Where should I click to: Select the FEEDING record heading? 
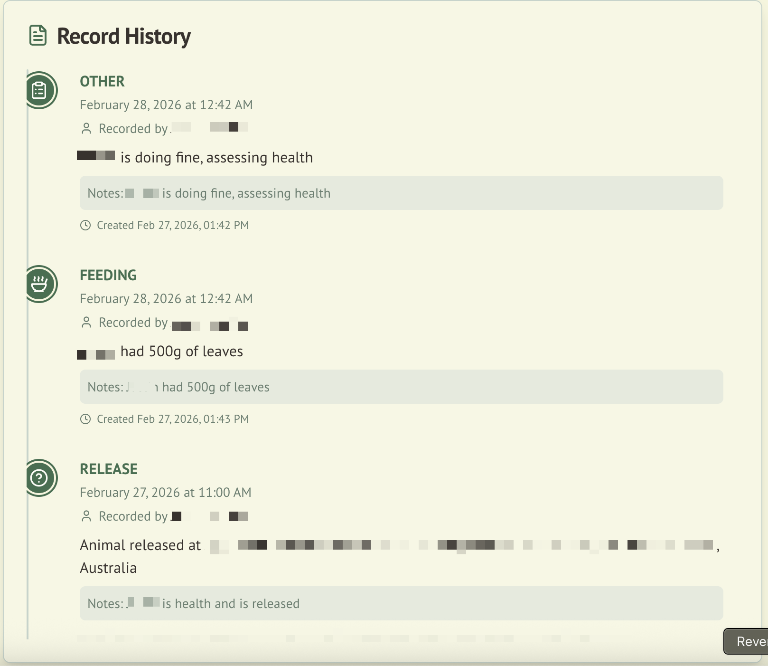click(108, 275)
